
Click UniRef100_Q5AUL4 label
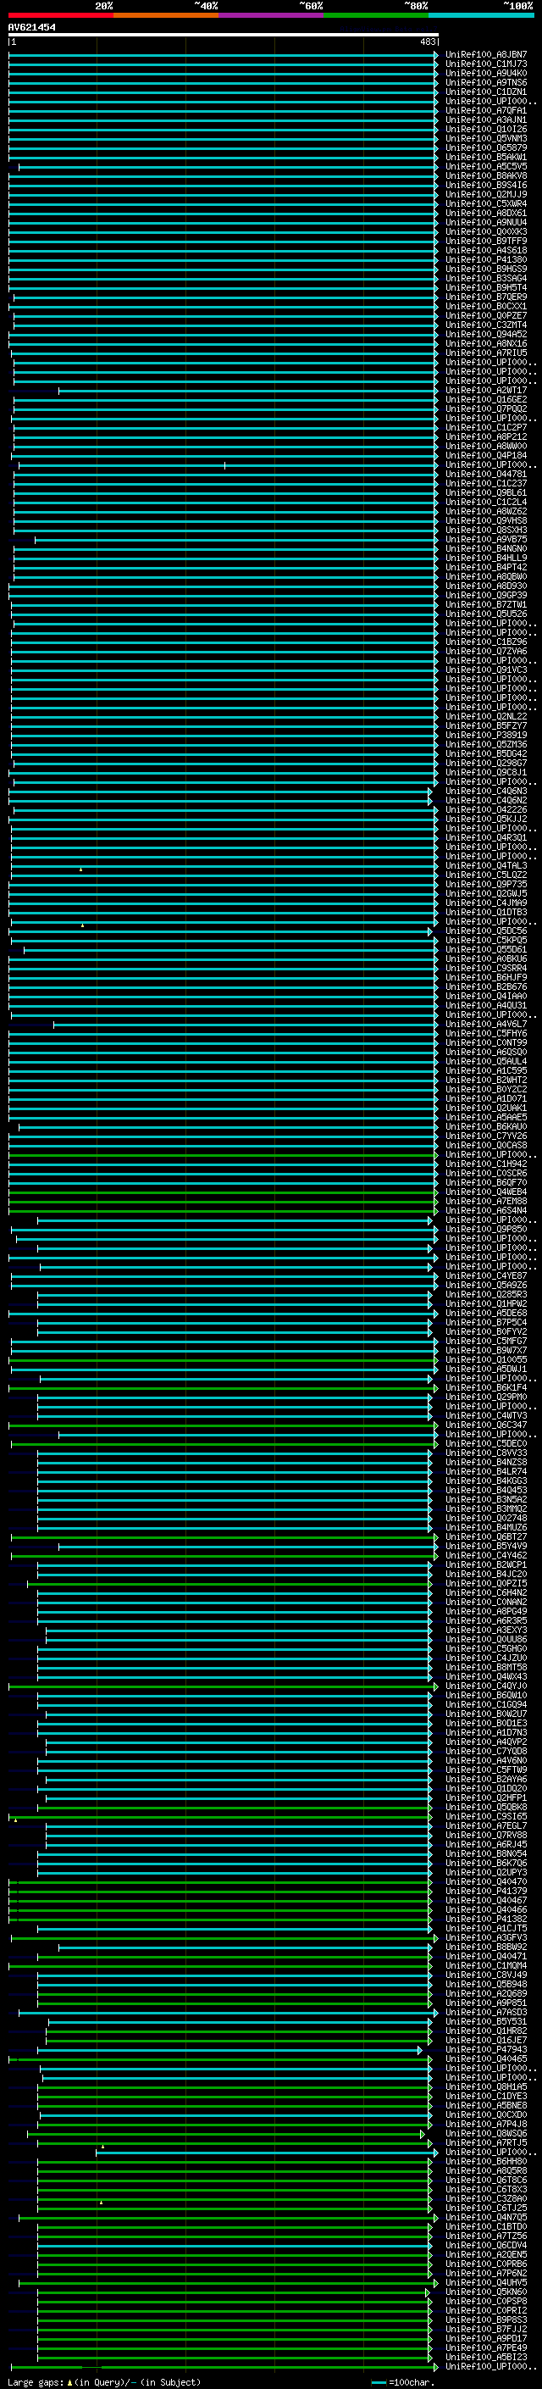(486, 1061)
